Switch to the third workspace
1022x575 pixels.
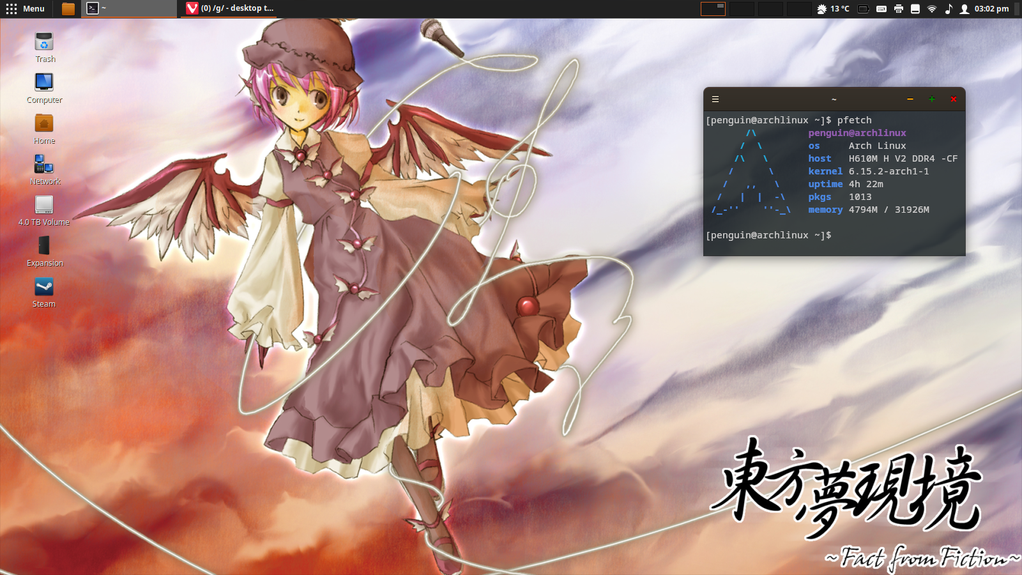770,8
